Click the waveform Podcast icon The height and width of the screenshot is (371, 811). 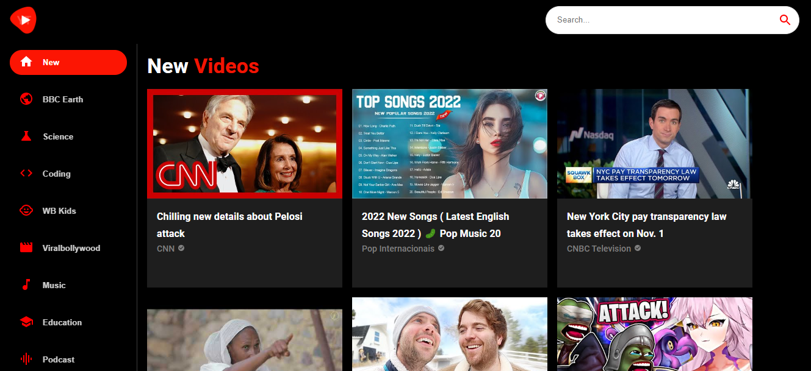coord(26,359)
